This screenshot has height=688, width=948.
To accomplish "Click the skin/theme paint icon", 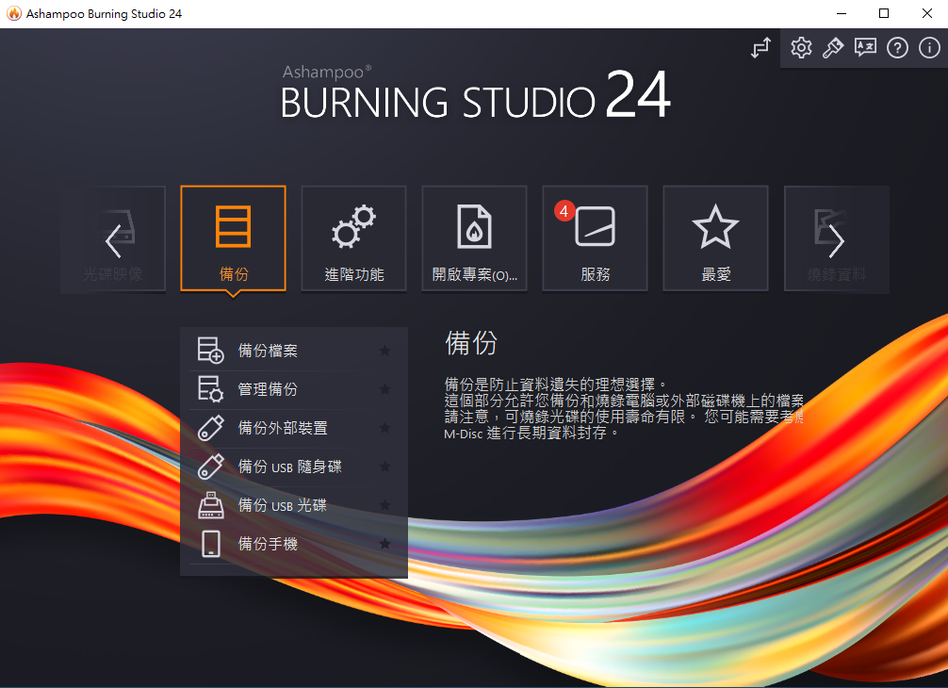I will (x=832, y=48).
